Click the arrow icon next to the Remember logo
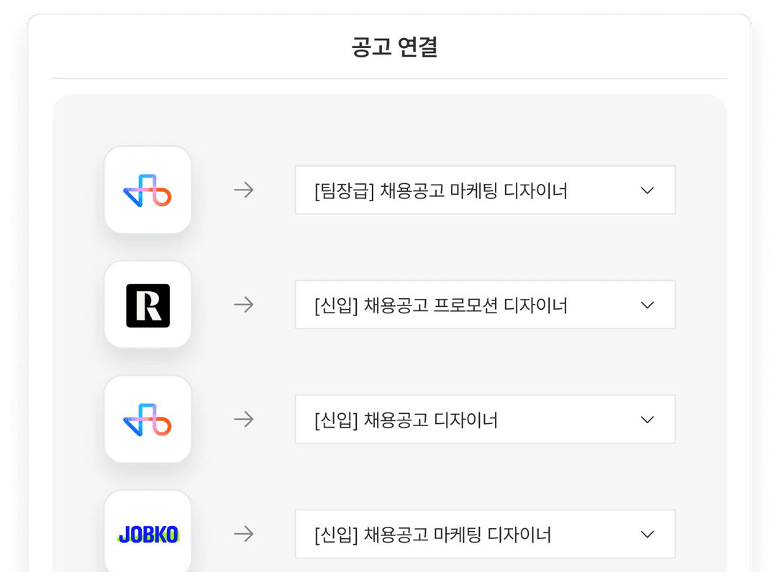This screenshot has width=777, height=572. (245, 304)
